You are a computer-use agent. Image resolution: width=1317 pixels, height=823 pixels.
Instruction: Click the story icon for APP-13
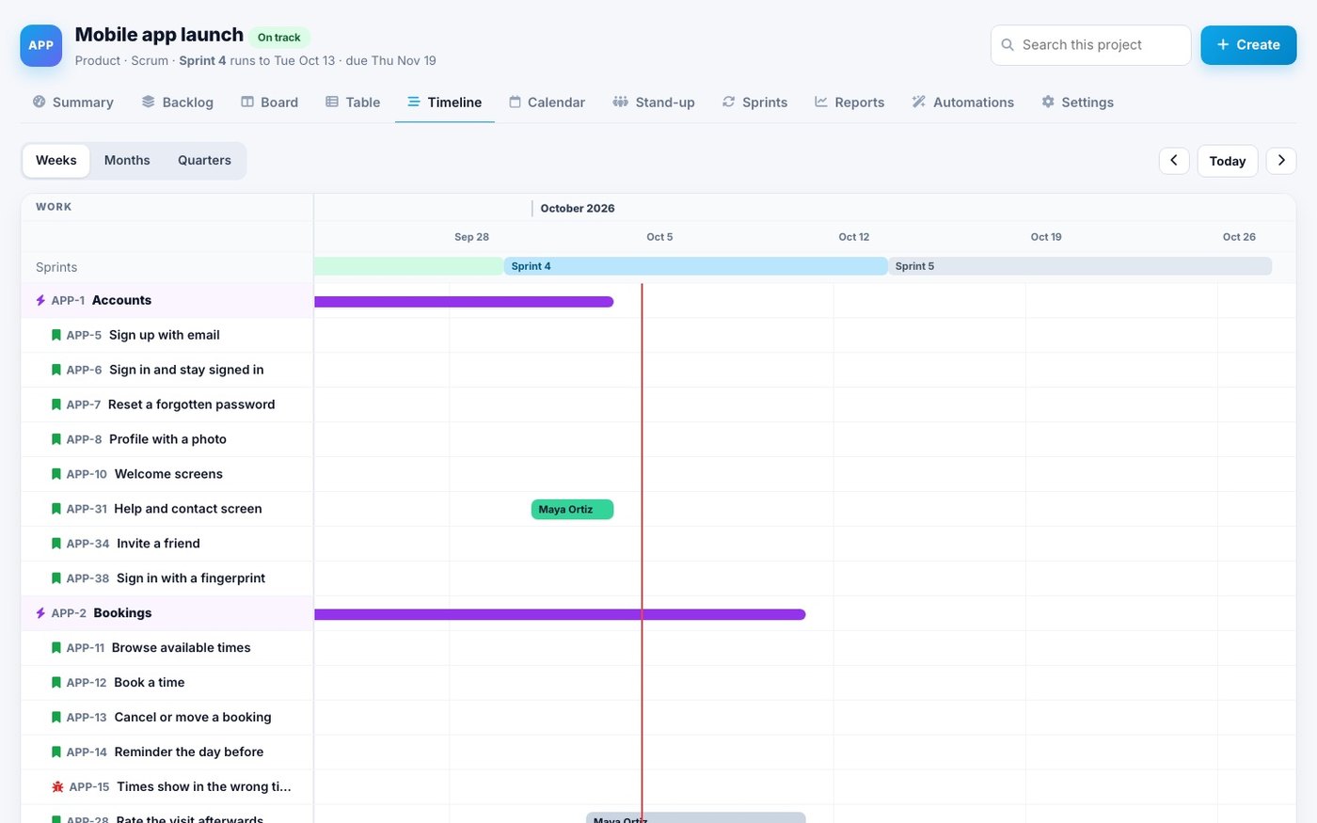[x=56, y=718]
